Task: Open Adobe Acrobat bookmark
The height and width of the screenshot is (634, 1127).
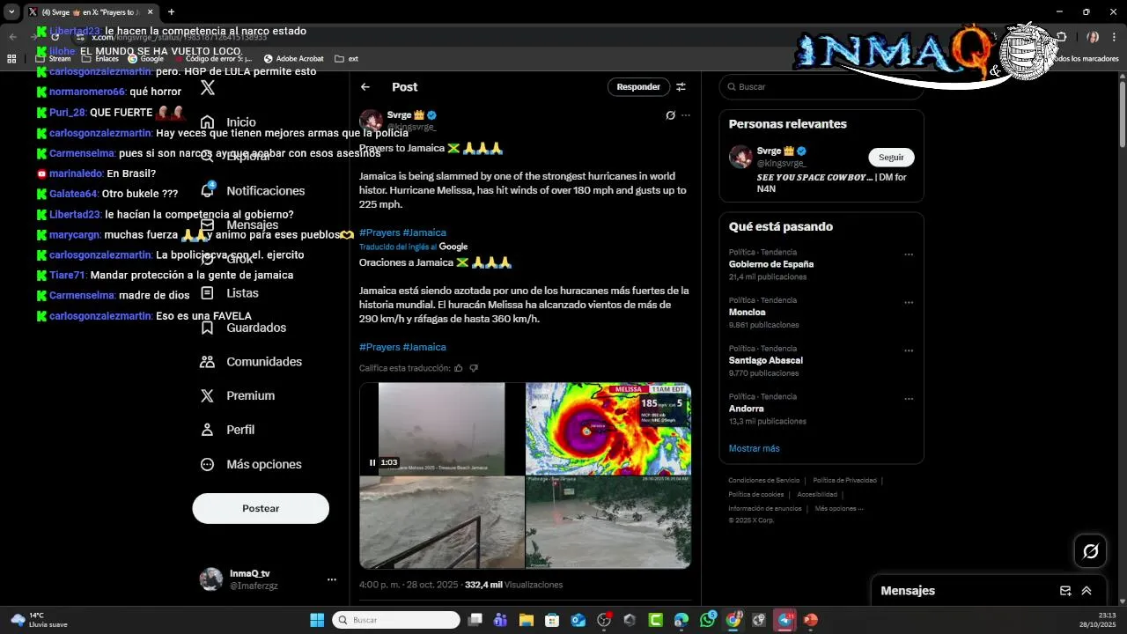Action: point(293,59)
